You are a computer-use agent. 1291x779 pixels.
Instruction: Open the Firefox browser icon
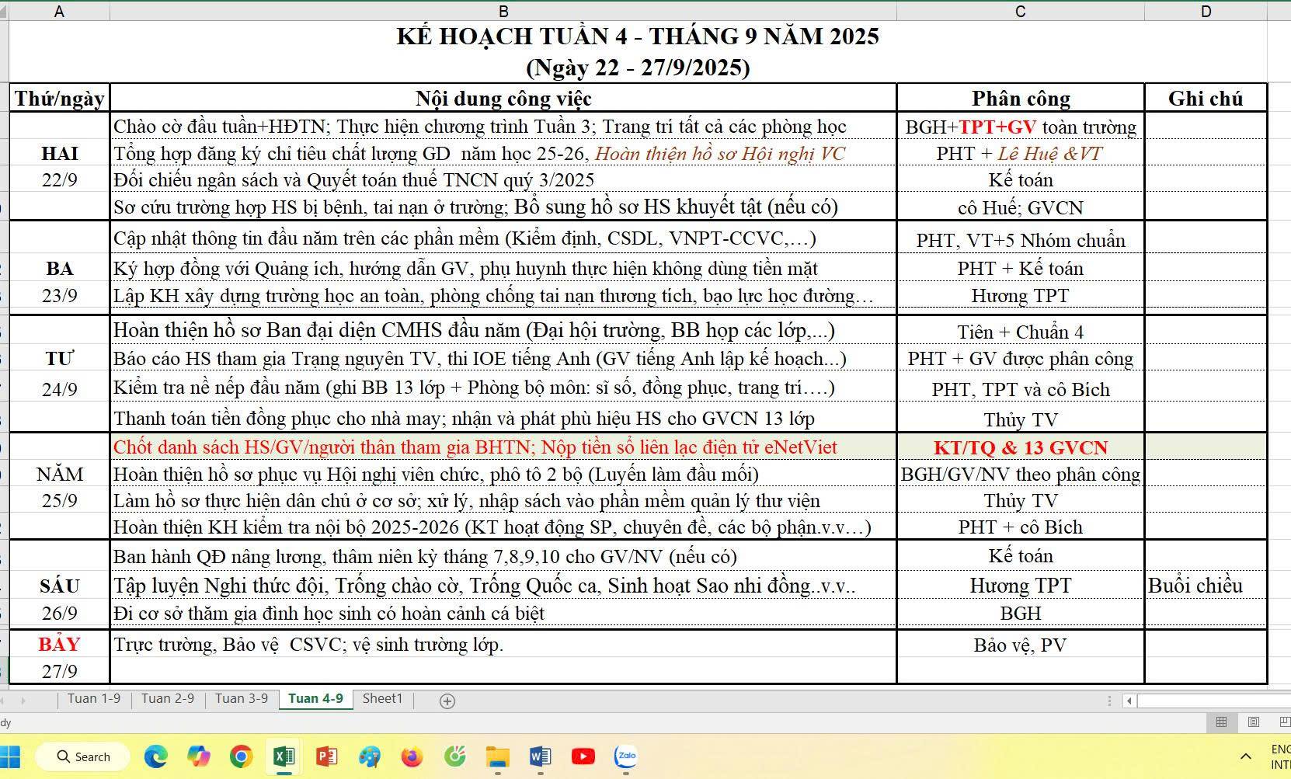point(412,756)
